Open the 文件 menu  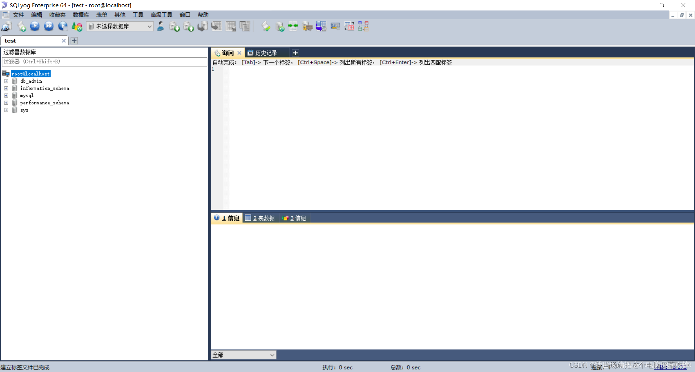click(x=18, y=15)
